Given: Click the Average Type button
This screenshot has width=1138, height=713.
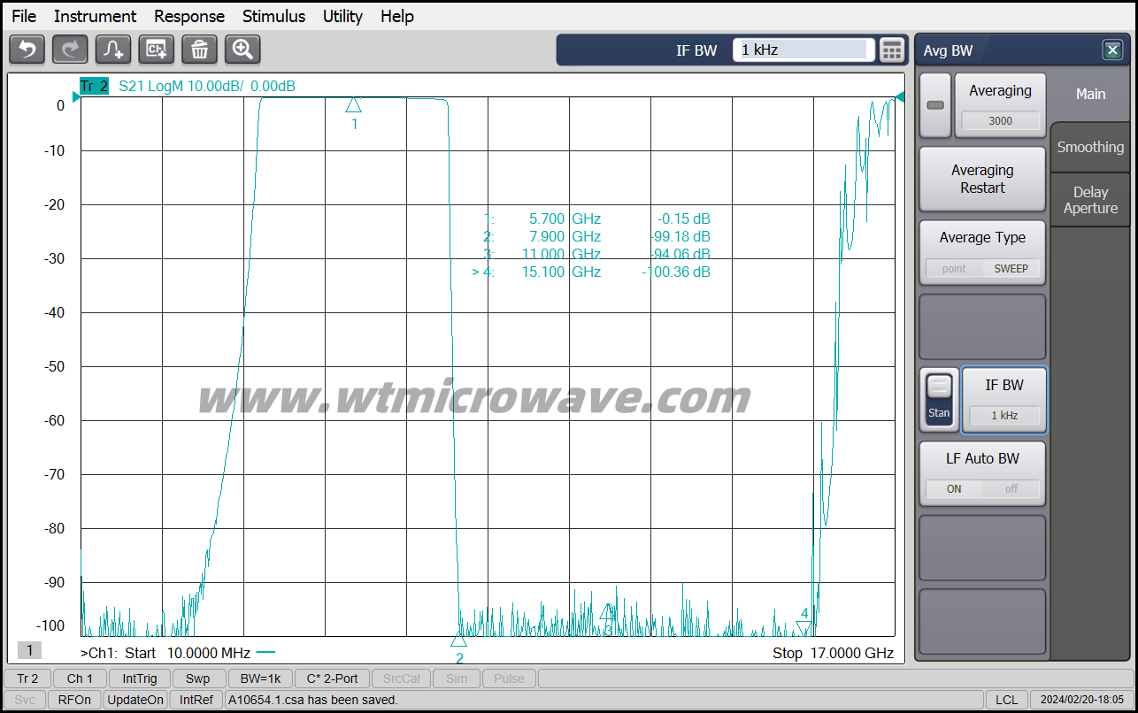Looking at the screenshot, I should [982, 252].
